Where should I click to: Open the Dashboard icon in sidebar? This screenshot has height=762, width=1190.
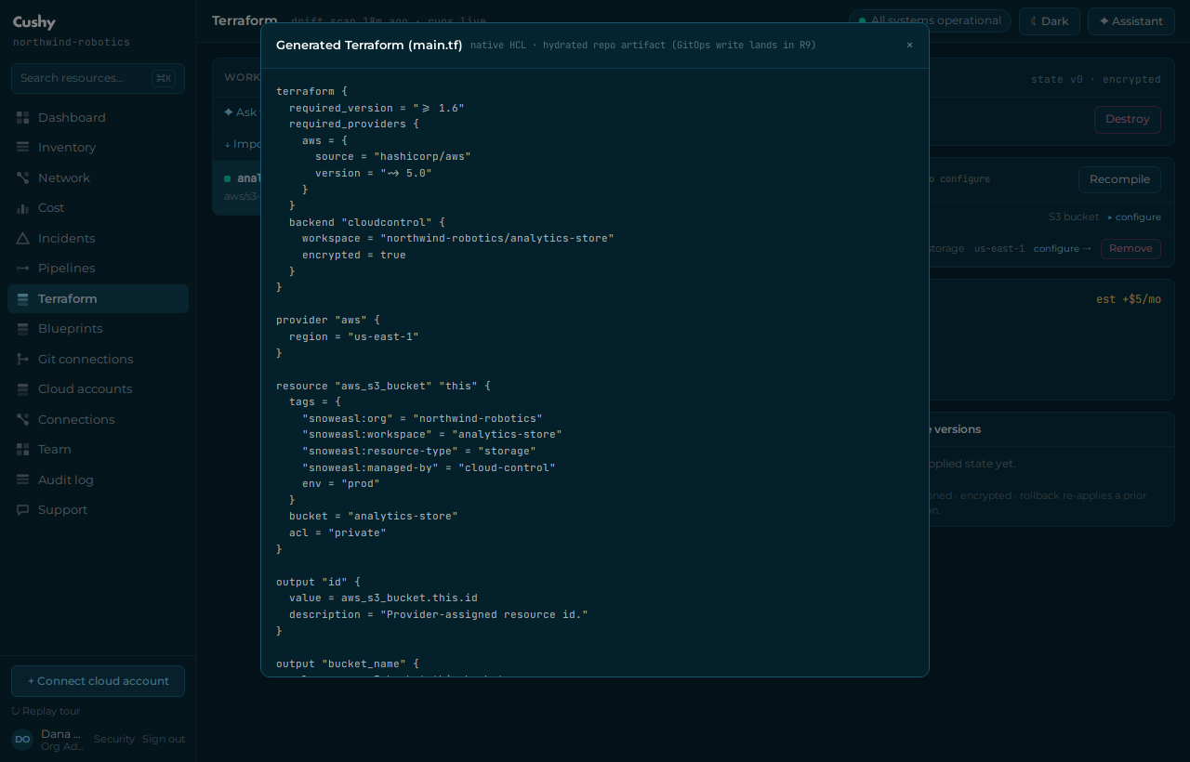[22, 118]
